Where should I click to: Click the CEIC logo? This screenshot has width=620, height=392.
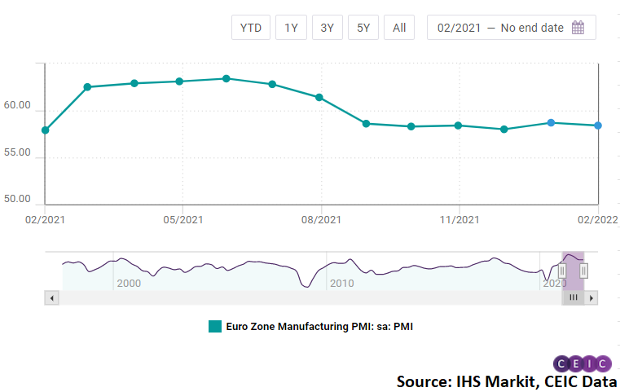(x=582, y=363)
